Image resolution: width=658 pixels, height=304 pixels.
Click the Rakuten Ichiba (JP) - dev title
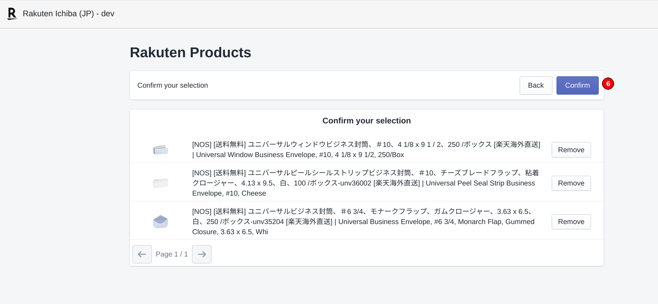pyautogui.click(x=68, y=14)
